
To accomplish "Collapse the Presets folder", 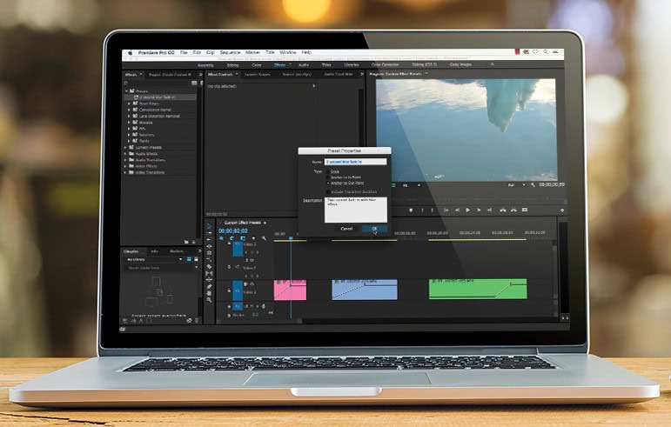I will (x=126, y=91).
